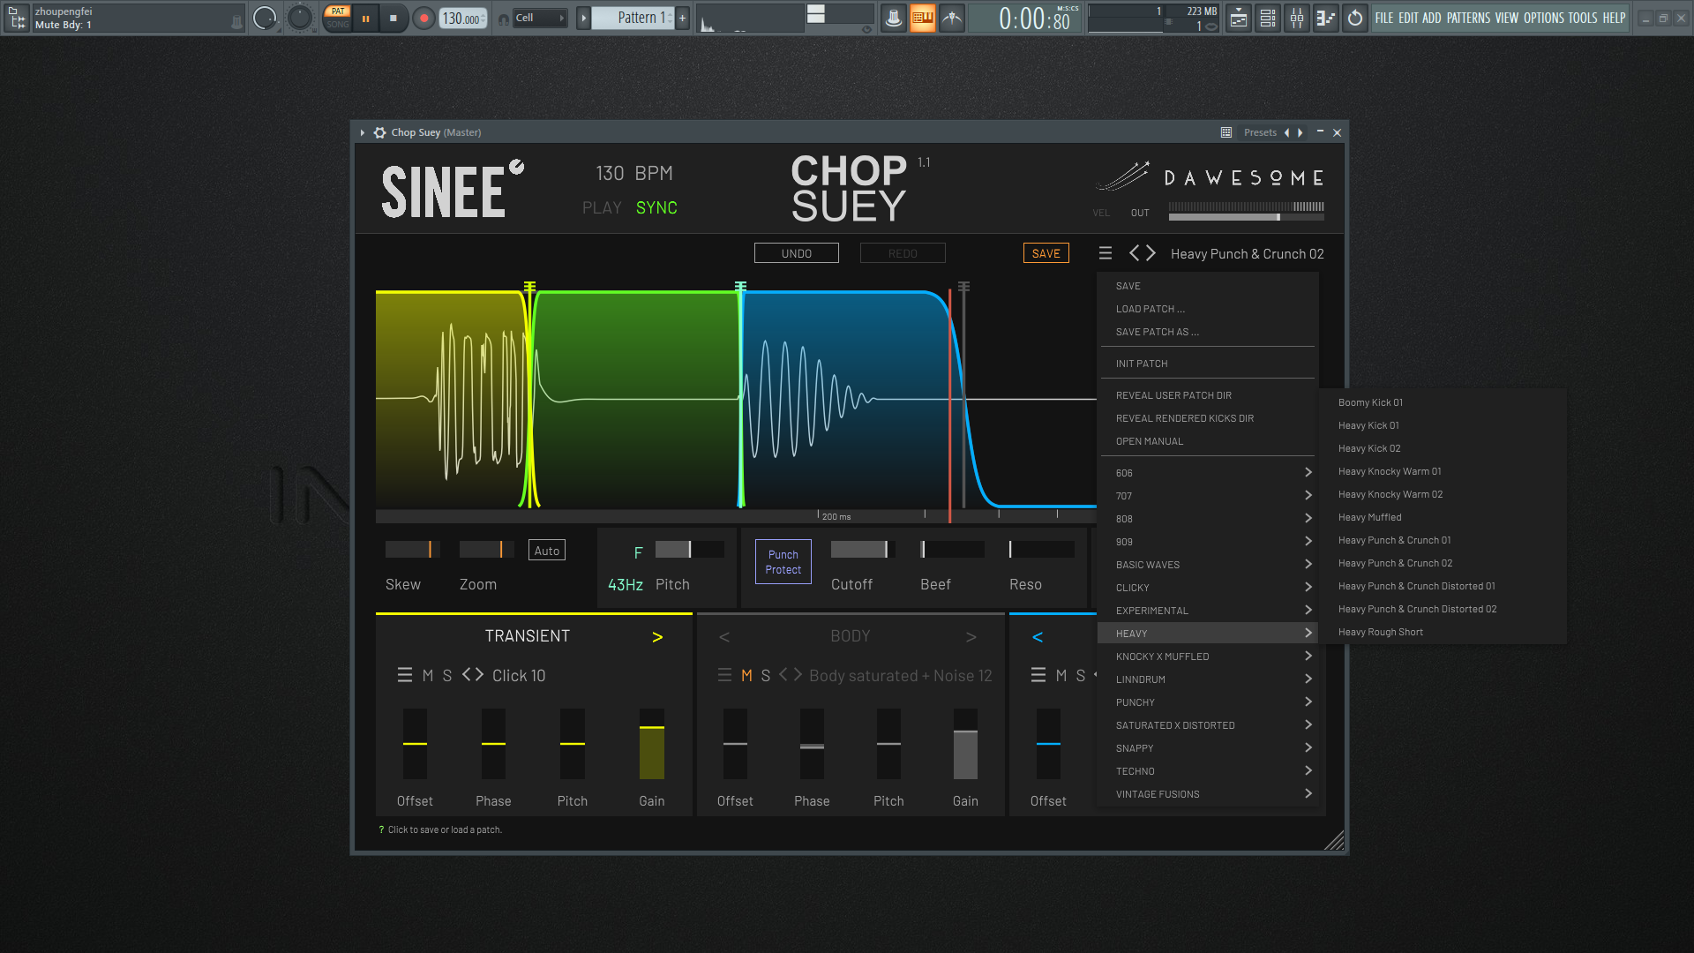Screen dimensions: 1694x953
Task: Click the grid icon left of Presets
Action: 1226,132
